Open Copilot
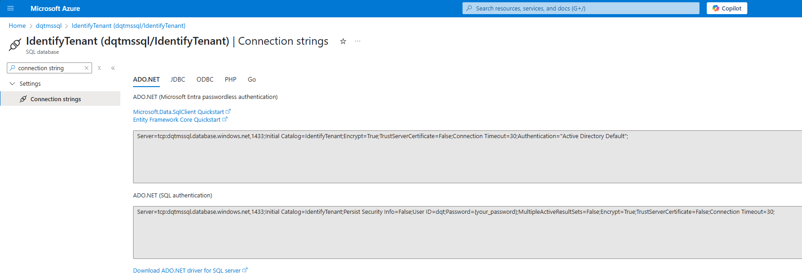The height and width of the screenshot is (279, 802). click(x=727, y=8)
